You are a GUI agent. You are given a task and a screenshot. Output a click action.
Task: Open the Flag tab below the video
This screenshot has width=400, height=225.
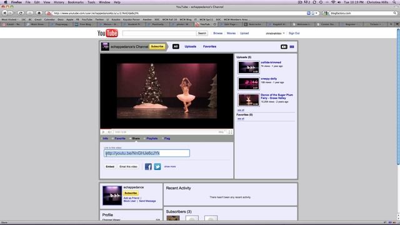pos(167,138)
